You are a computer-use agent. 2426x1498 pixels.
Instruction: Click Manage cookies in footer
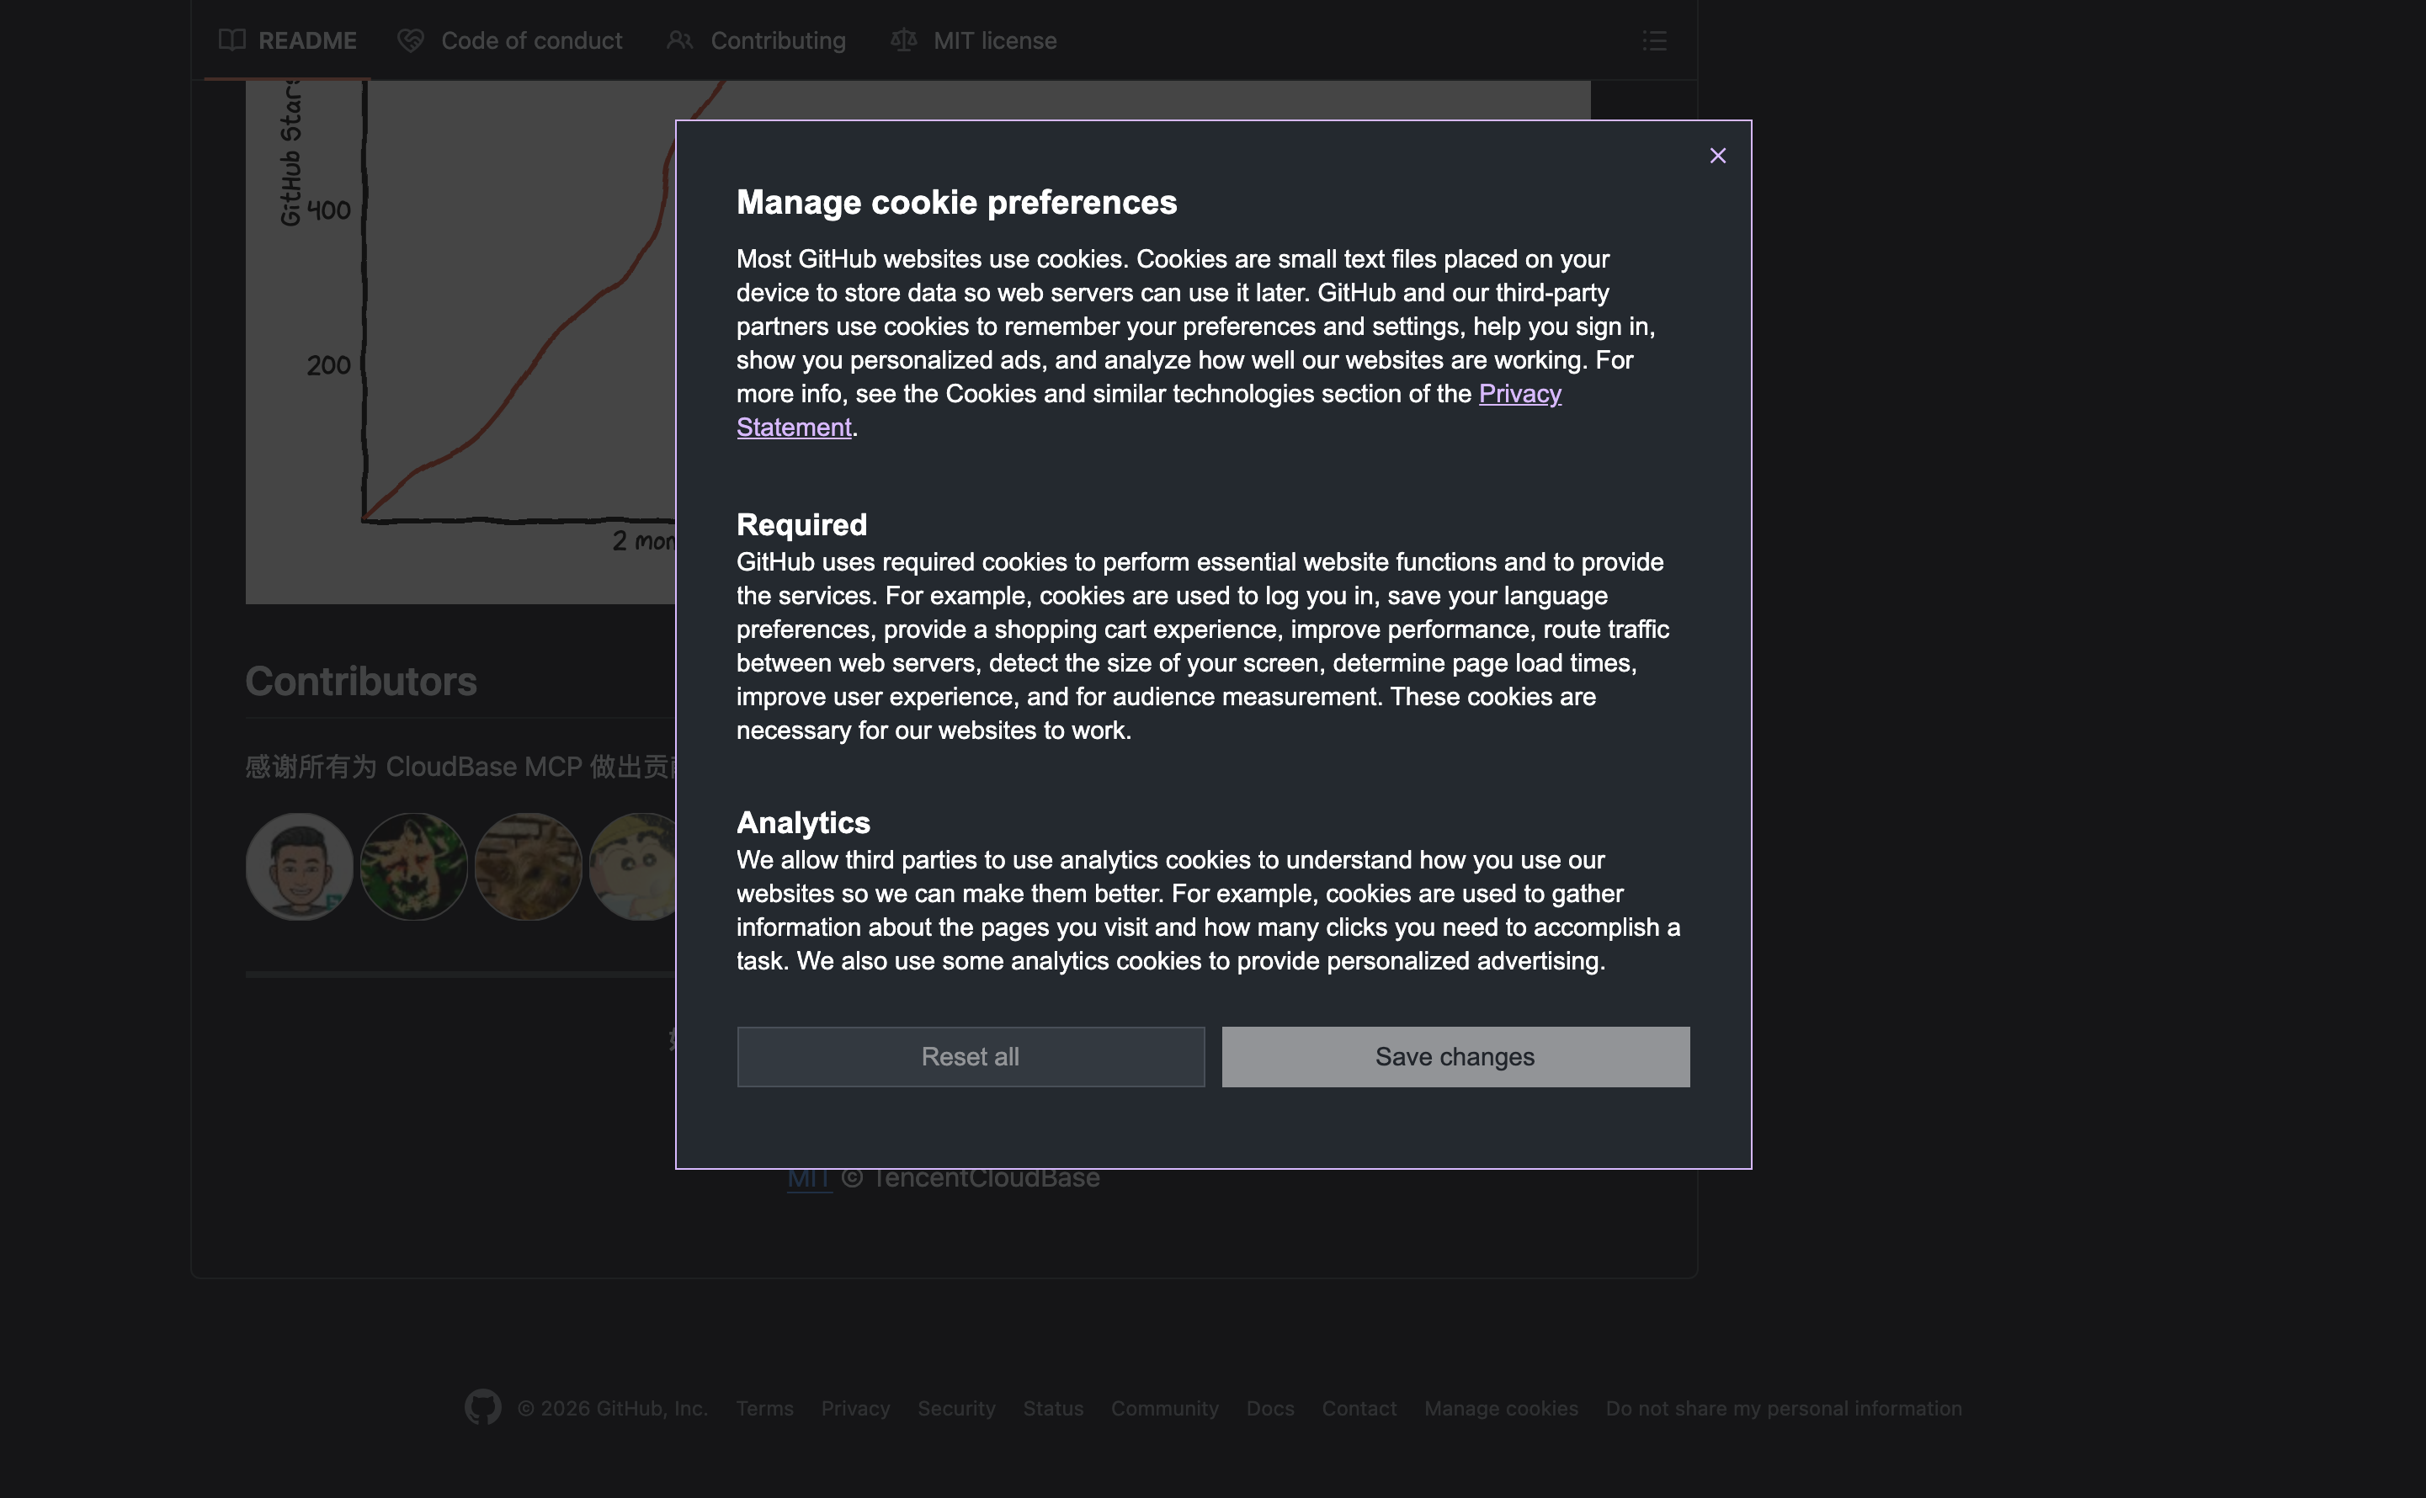tap(1500, 1408)
